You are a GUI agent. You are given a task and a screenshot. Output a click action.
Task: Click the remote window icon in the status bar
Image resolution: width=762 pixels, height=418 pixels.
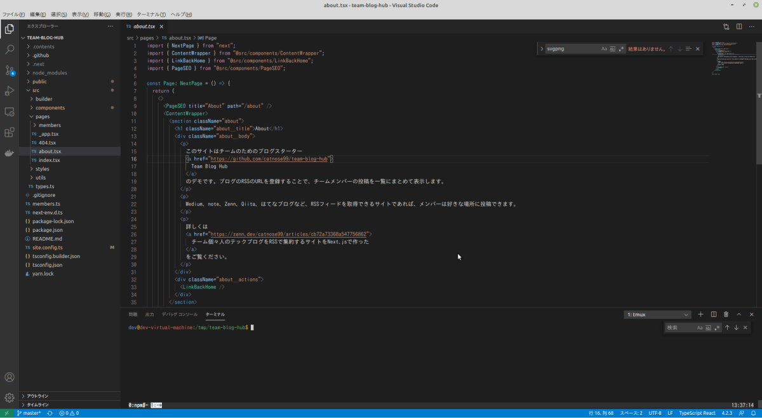pyautogui.click(x=6, y=413)
